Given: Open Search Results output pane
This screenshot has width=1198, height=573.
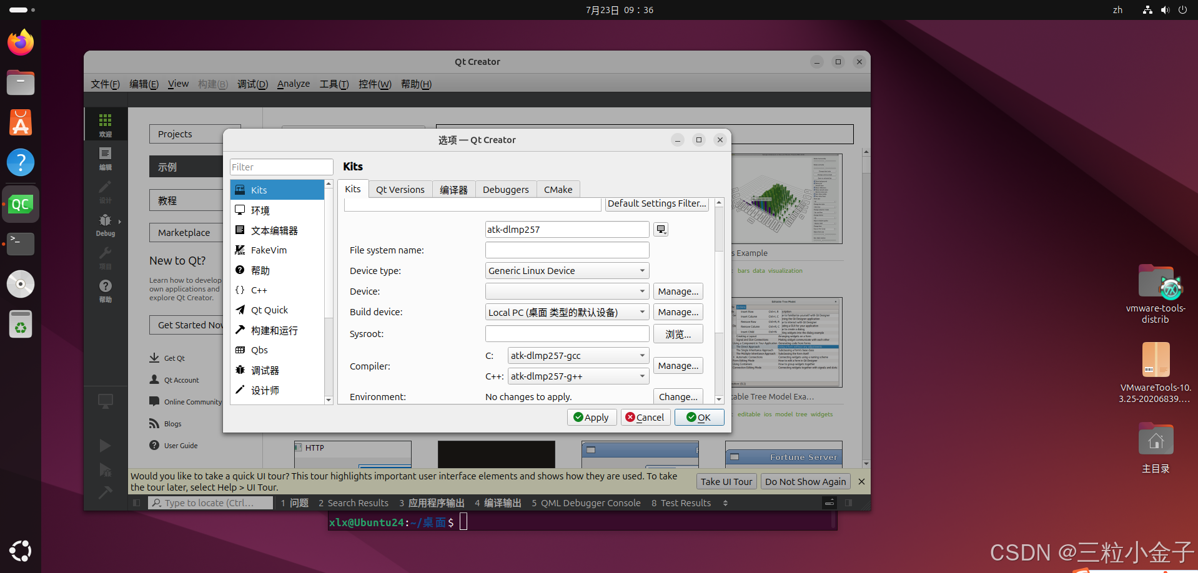Looking at the screenshot, I should [x=354, y=503].
